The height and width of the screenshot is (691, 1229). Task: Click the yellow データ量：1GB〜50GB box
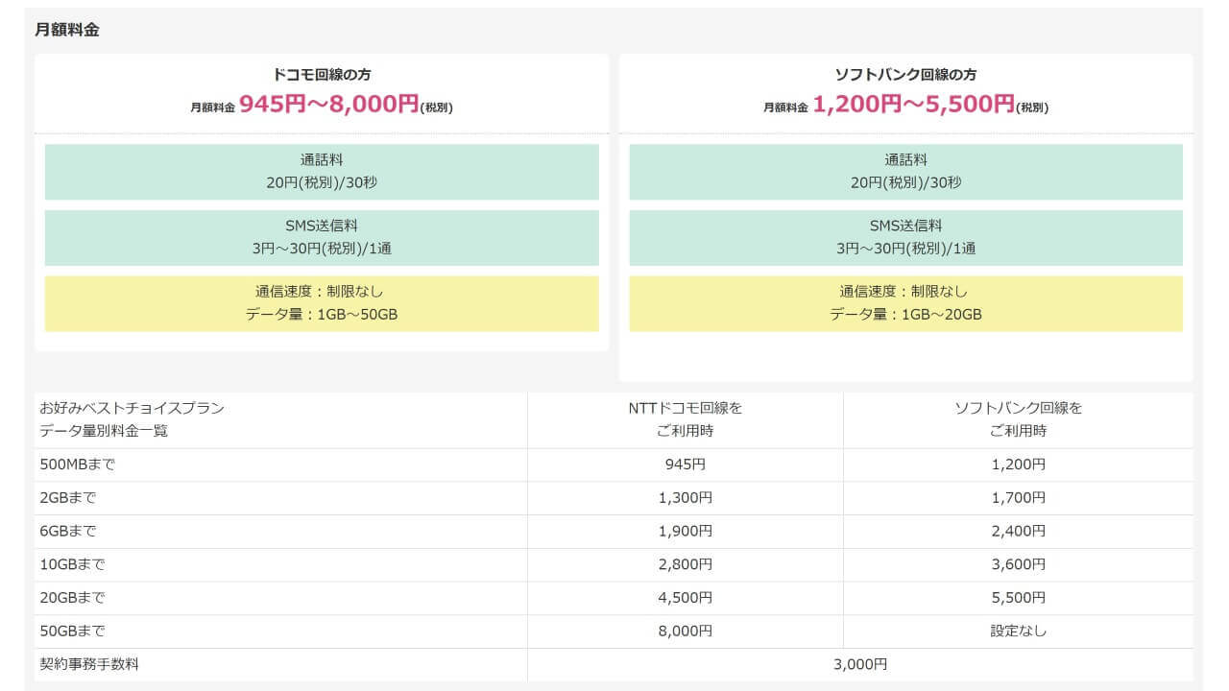pos(322,303)
